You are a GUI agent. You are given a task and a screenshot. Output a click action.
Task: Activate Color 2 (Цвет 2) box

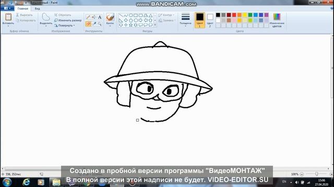click(210, 20)
